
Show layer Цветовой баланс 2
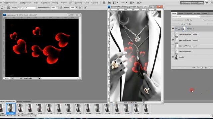(173, 52)
